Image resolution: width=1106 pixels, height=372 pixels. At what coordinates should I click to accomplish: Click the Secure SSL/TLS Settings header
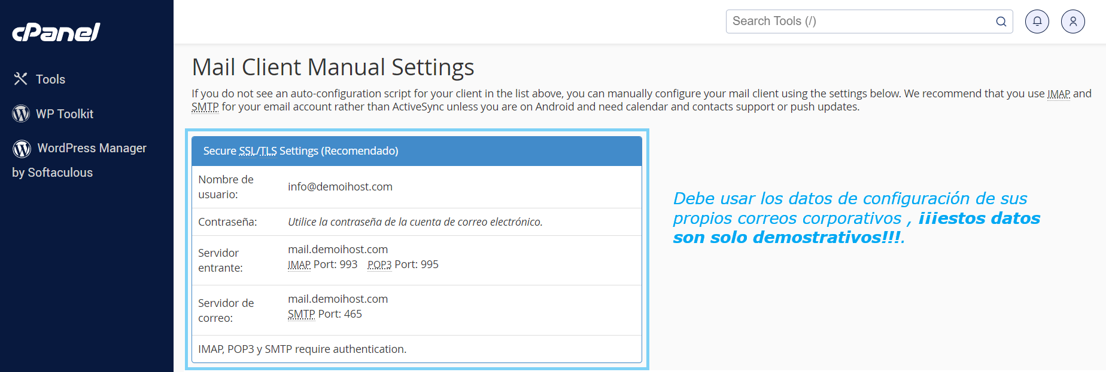(x=300, y=151)
